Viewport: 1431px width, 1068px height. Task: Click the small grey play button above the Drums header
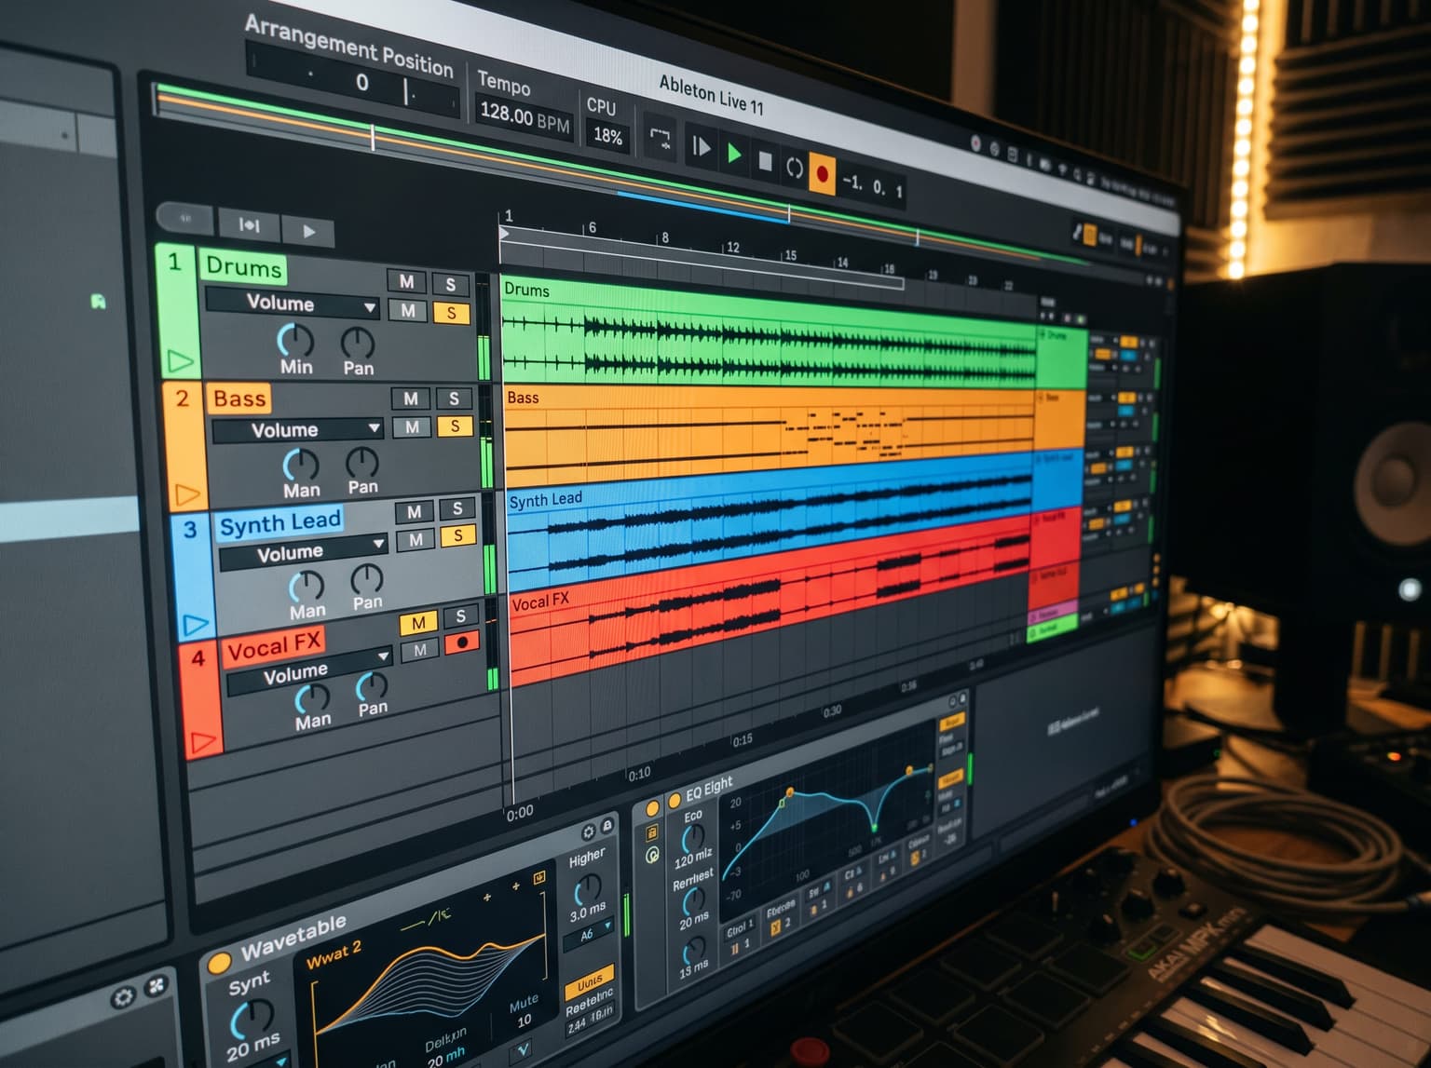pos(308,231)
